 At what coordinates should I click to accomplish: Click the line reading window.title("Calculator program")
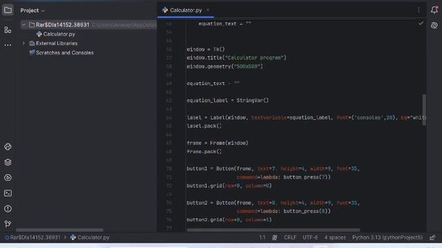point(236,58)
